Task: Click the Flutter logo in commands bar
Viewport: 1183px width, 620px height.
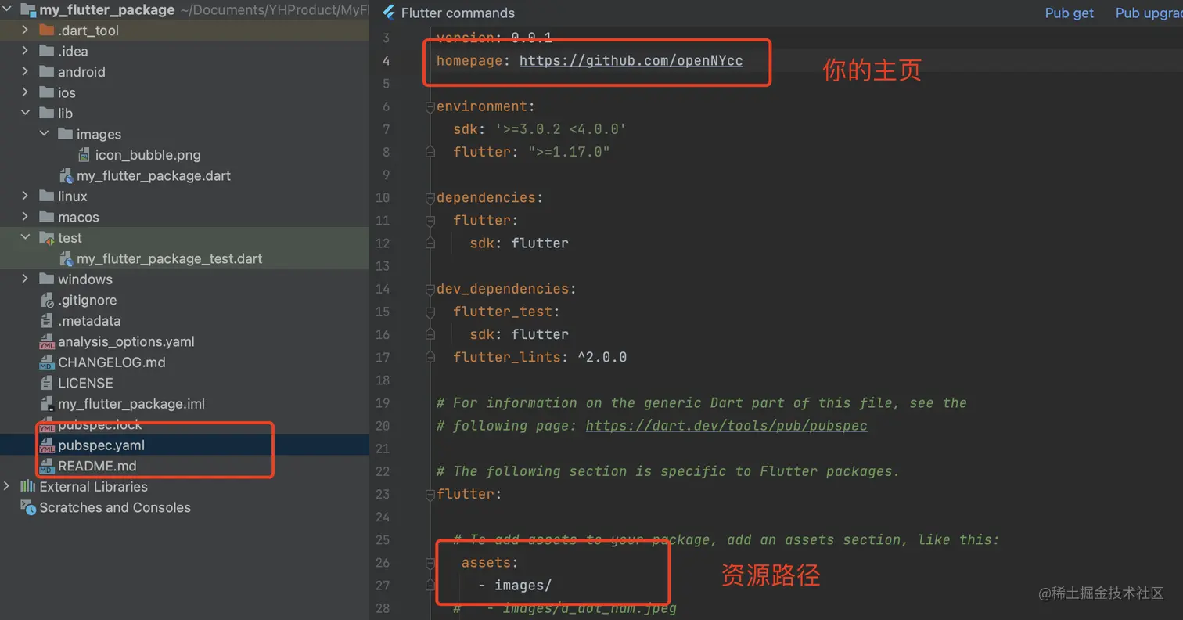Action: pos(389,13)
